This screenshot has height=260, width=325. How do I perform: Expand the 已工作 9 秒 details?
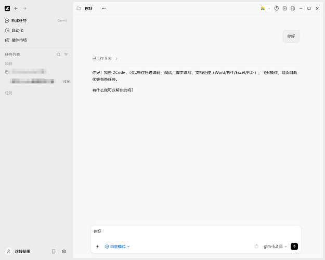tap(105, 59)
